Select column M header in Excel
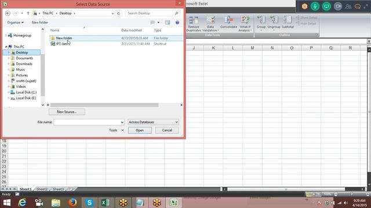Viewport: 371px width, 208px height. tap(253, 48)
